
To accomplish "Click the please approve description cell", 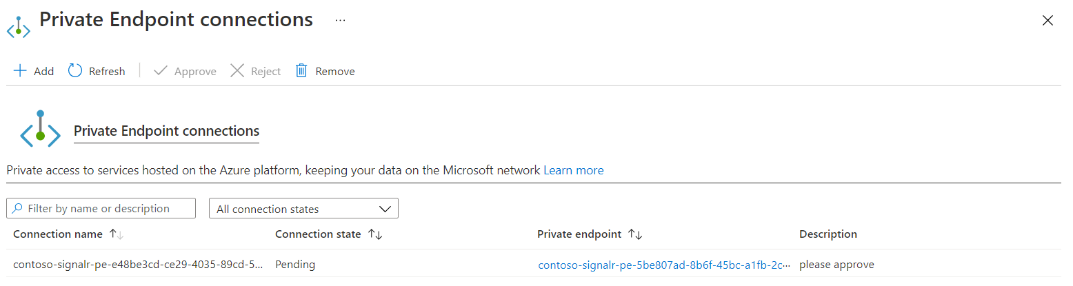I will [836, 265].
